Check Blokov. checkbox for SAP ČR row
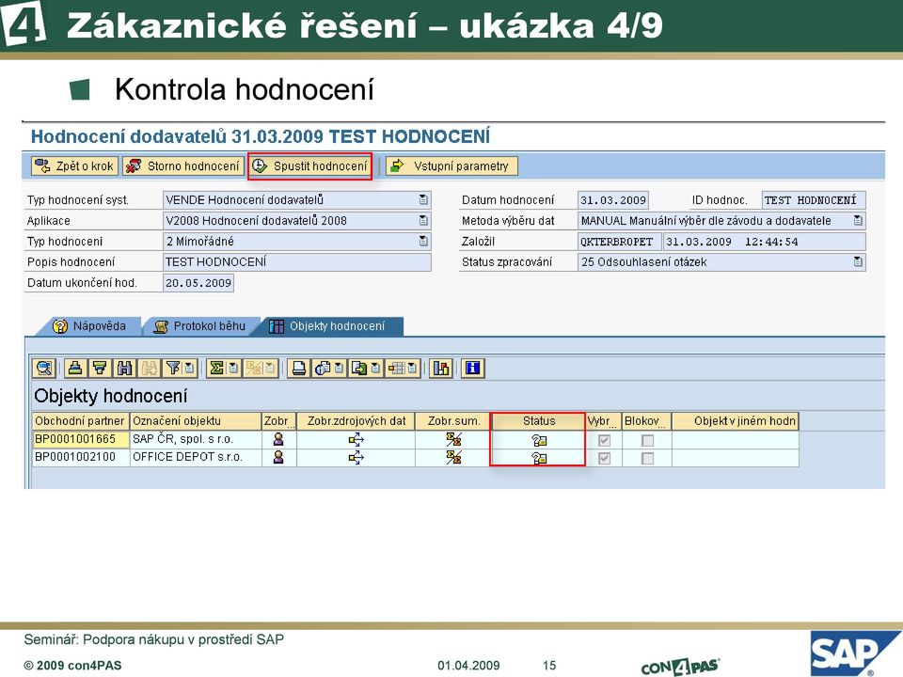Screen dimensions: 903x677 [648, 440]
